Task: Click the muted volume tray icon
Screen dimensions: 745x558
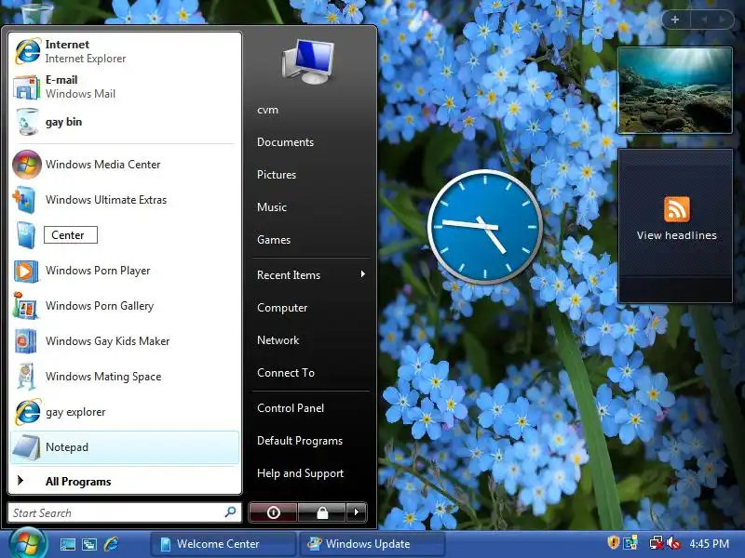Action: coord(673,543)
